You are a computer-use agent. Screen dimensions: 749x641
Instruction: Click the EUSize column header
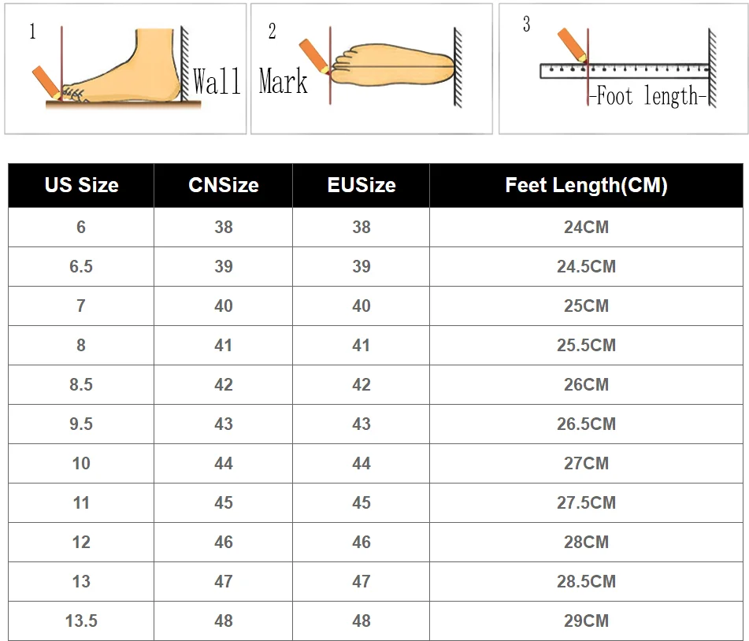tap(362, 185)
